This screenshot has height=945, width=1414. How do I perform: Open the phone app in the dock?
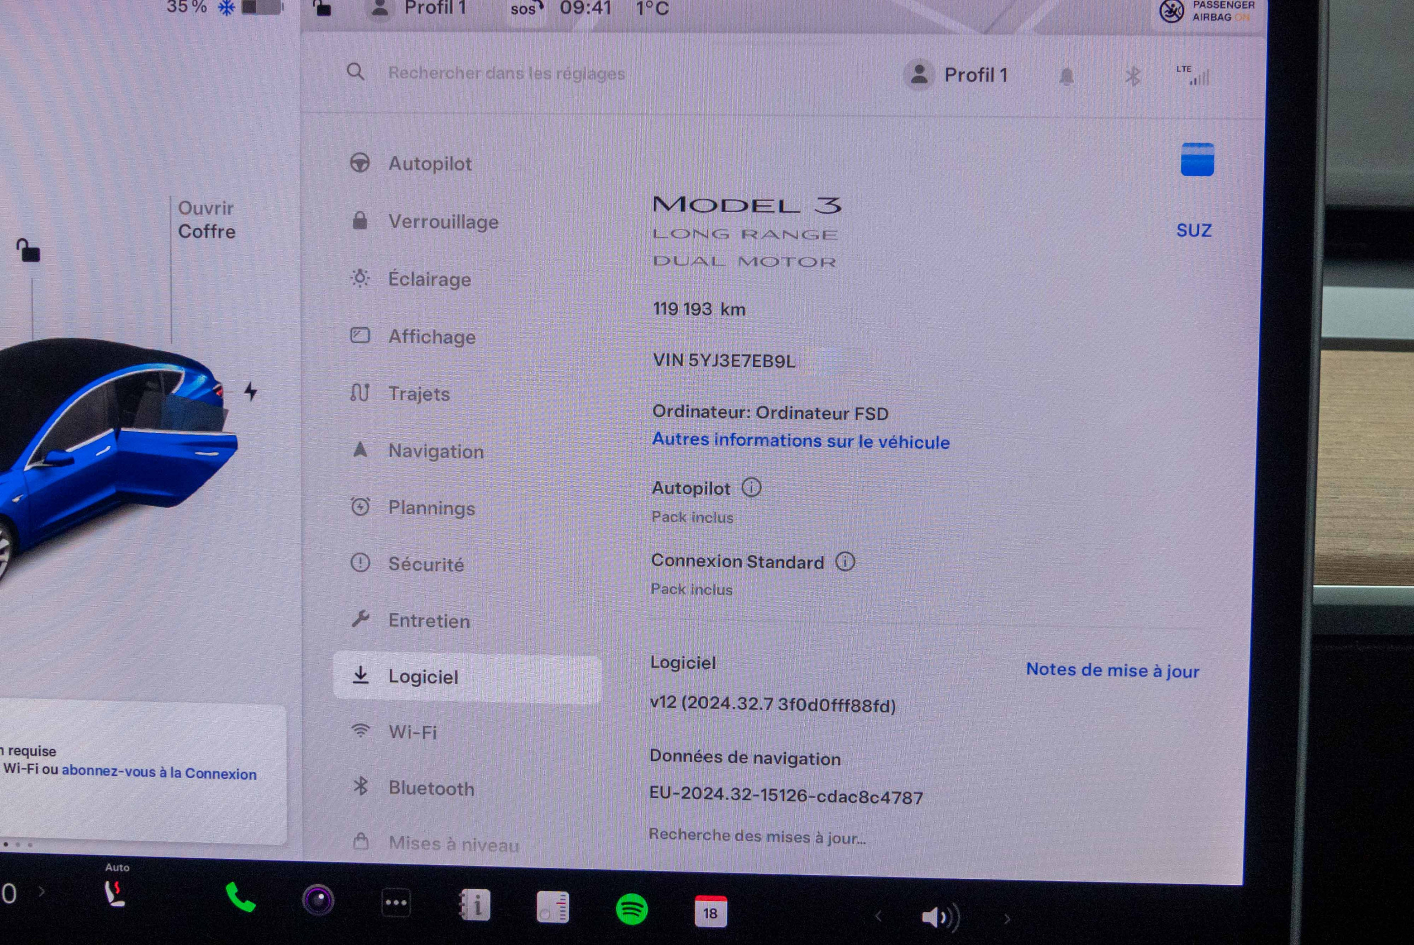coord(240,898)
